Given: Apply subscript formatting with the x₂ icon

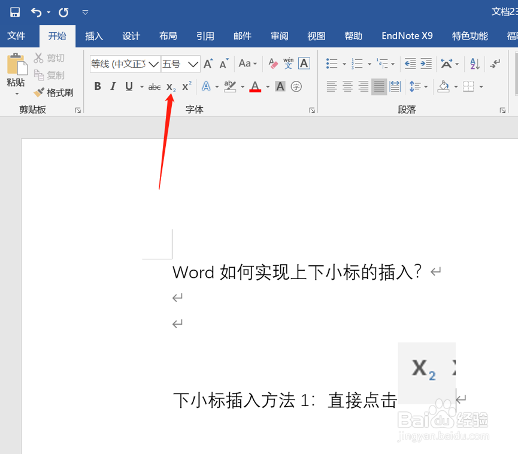Looking at the screenshot, I should click(x=171, y=86).
